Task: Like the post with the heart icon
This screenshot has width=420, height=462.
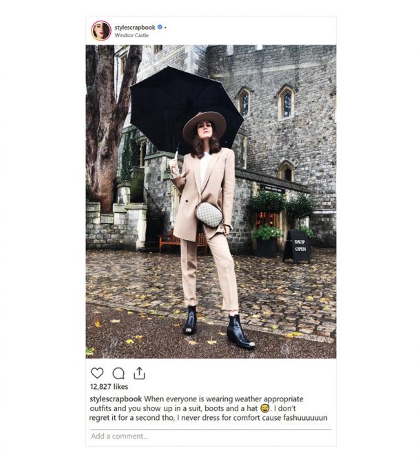Action: (x=97, y=373)
